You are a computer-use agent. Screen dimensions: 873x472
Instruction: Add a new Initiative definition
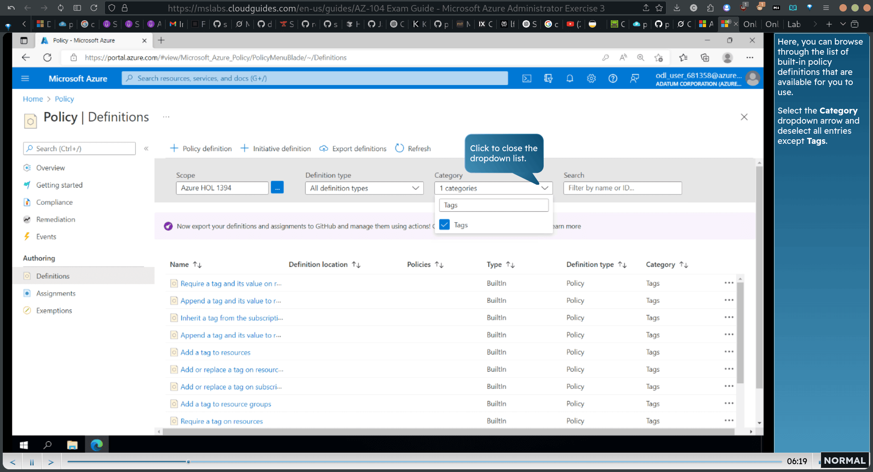(276, 148)
